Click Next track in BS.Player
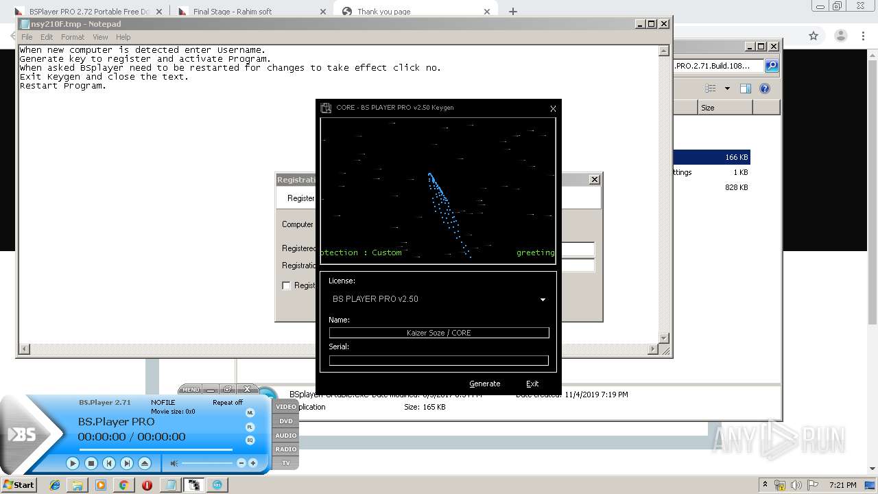The width and height of the screenshot is (878, 494). click(126, 463)
